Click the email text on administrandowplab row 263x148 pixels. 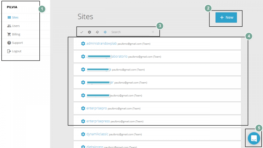click(x=130, y=44)
